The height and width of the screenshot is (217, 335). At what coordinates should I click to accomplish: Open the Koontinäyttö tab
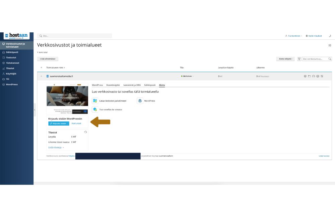(x=113, y=85)
